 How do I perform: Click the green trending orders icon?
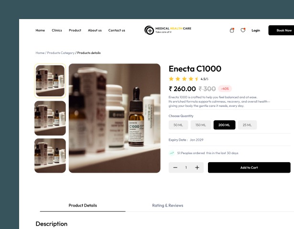172,153
